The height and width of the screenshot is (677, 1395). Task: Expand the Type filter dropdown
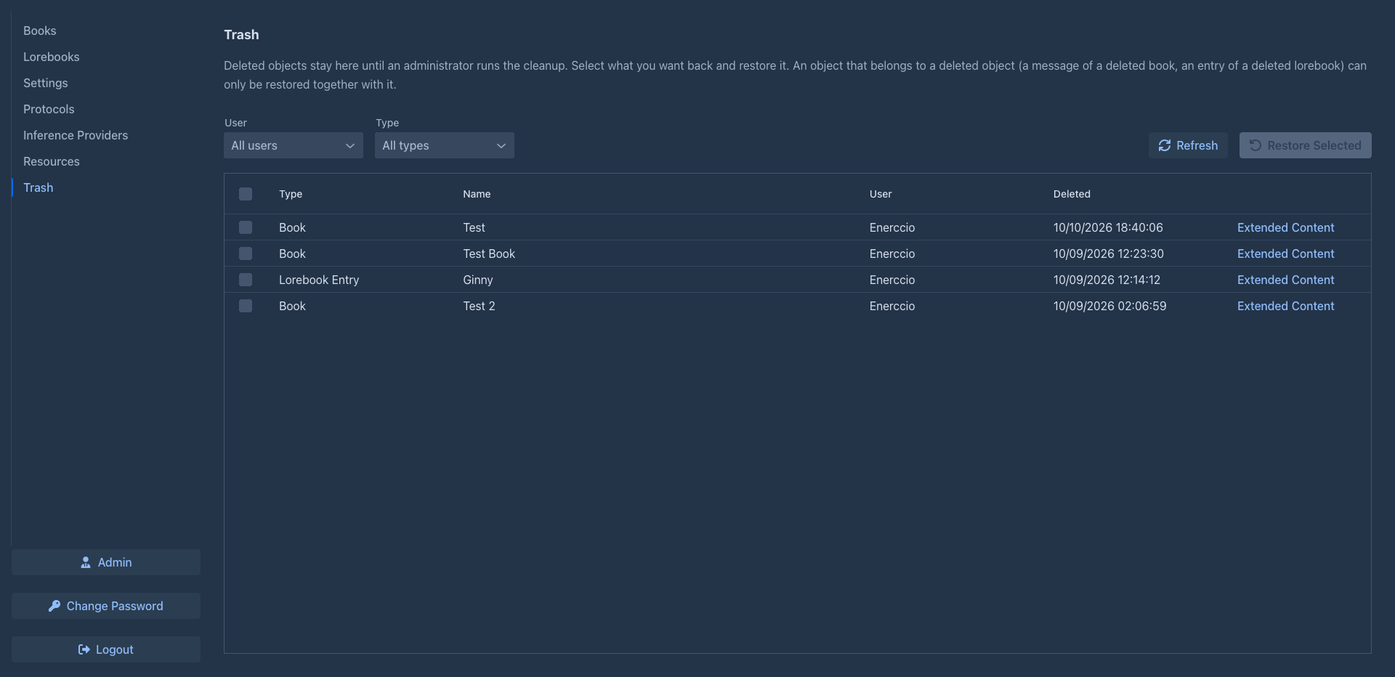pyautogui.click(x=445, y=145)
